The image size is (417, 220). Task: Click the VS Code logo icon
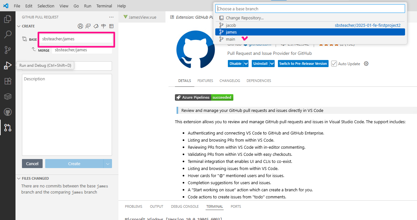[x=6, y=6]
